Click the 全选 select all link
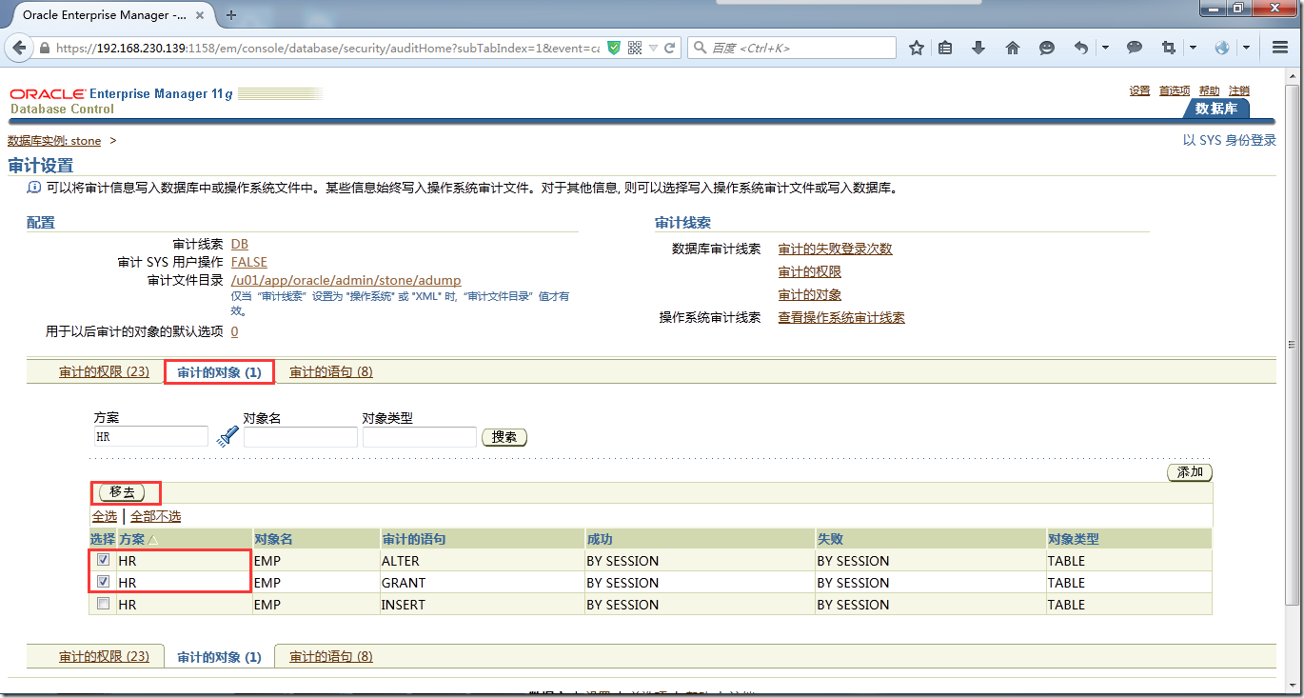 coord(105,516)
